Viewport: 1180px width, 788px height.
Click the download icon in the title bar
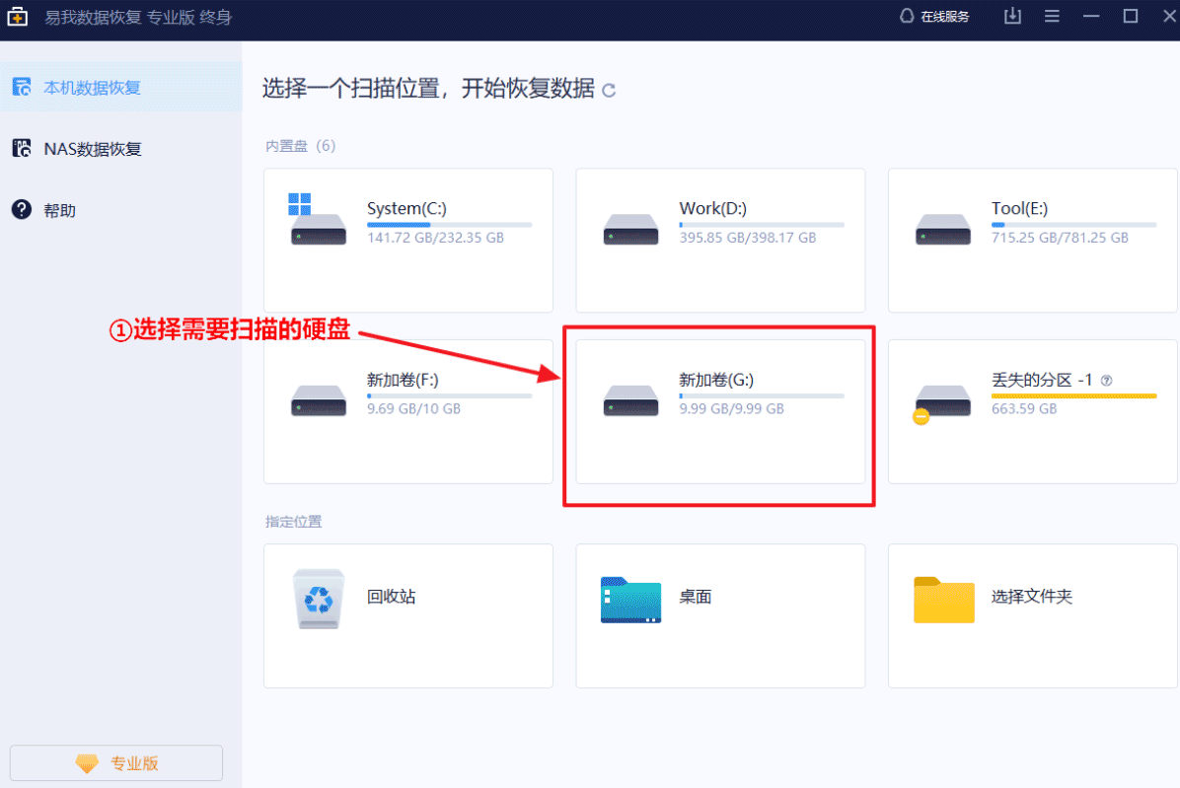(1012, 16)
